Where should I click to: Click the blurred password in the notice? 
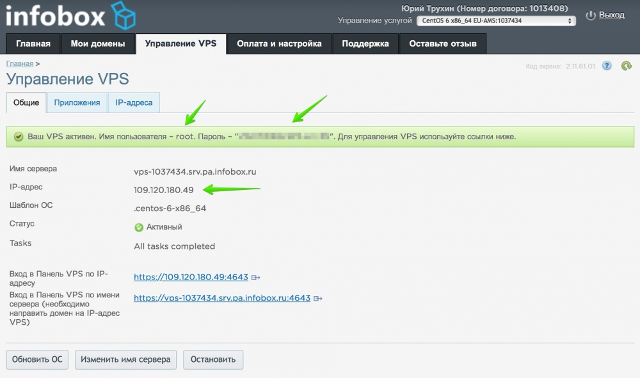coord(284,137)
